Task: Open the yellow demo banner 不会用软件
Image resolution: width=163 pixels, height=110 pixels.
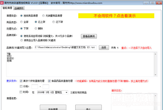Action: (116, 16)
